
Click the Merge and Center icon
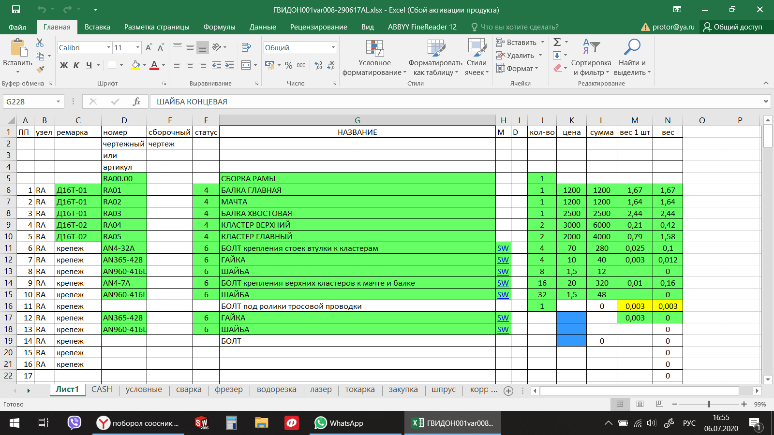coord(246,65)
